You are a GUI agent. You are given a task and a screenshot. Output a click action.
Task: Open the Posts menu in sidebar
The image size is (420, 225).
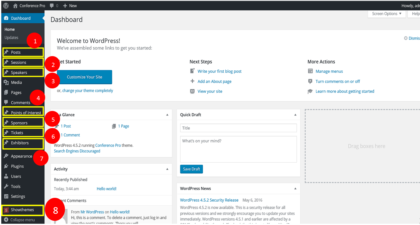pyautogui.click(x=23, y=52)
